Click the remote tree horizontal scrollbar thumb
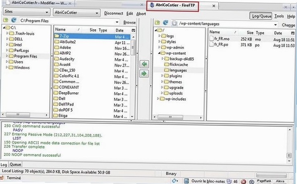297x184 pixels. (x=170, y=117)
